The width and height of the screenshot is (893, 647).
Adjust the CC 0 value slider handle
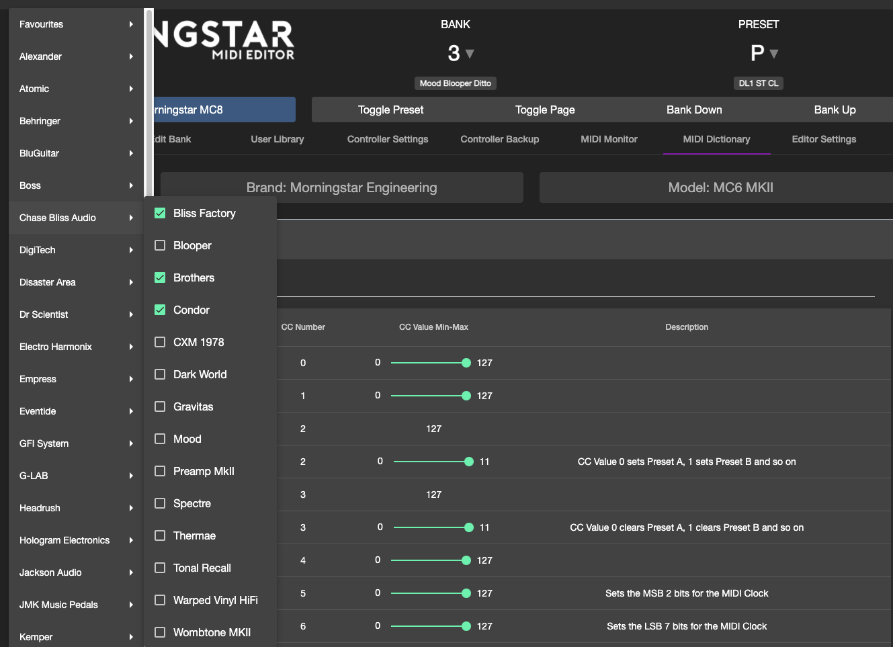(466, 363)
